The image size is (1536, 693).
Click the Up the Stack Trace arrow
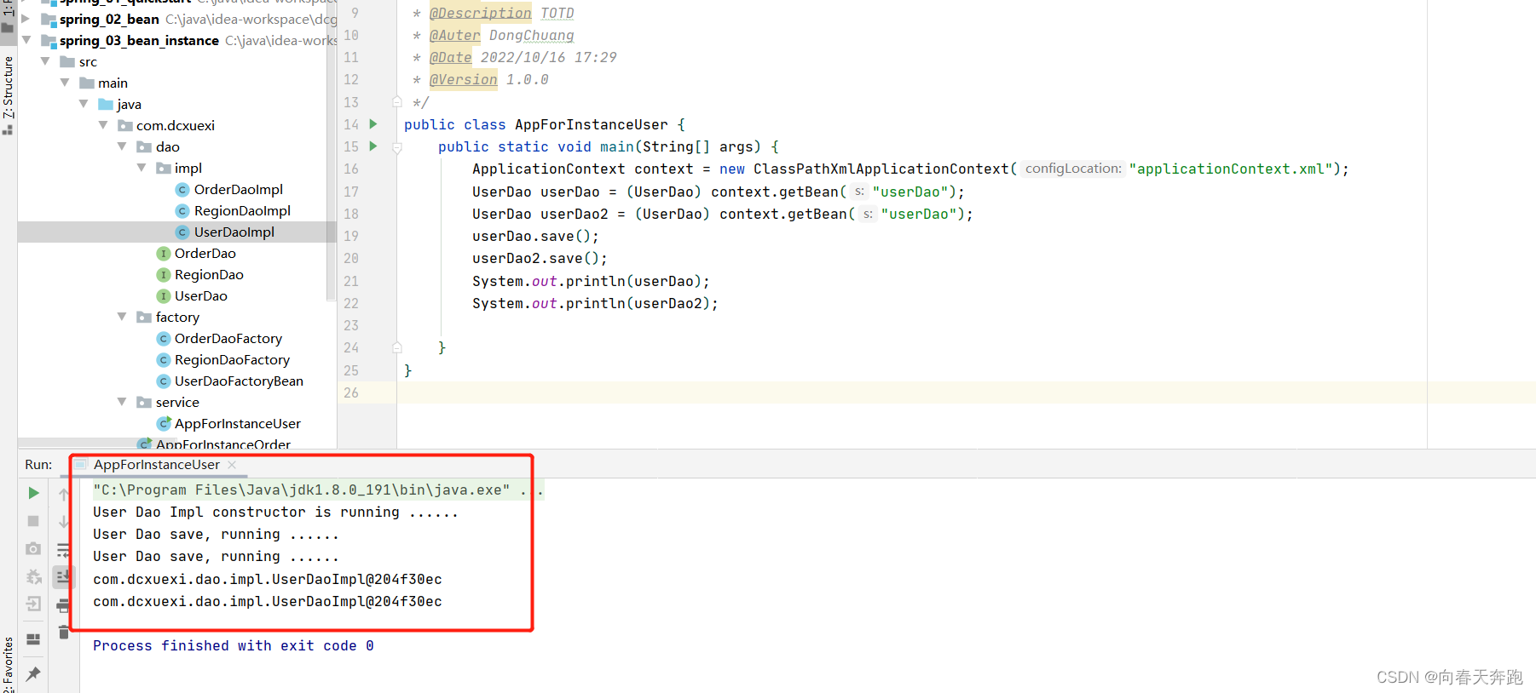click(x=64, y=494)
